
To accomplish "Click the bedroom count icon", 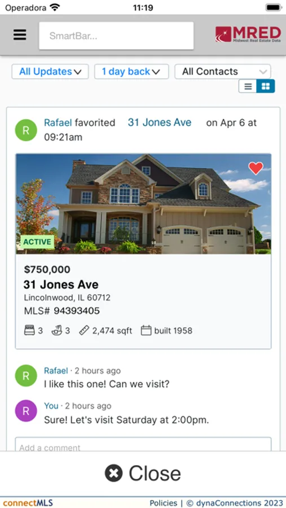I will click(29, 331).
